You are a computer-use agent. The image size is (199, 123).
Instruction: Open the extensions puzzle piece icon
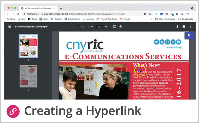point(177,14)
